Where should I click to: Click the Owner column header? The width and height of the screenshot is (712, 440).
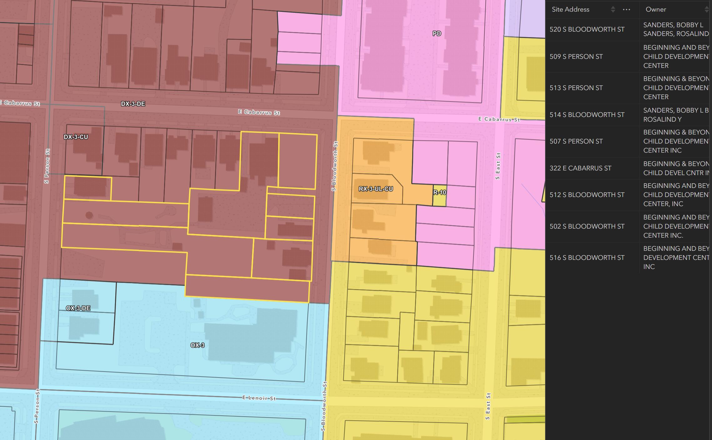(656, 9)
